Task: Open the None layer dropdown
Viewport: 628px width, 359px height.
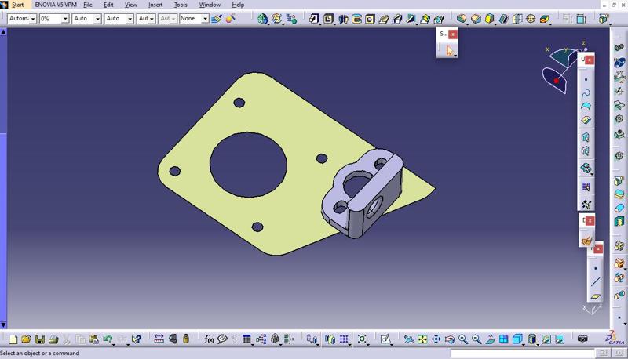Action: coord(205,19)
